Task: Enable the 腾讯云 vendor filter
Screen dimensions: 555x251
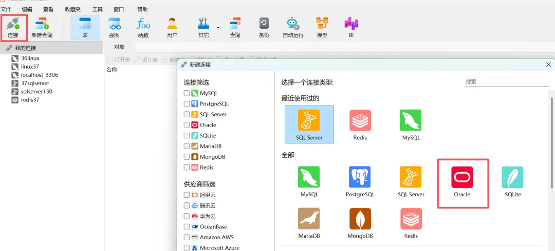Action: (x=187, y=205)
